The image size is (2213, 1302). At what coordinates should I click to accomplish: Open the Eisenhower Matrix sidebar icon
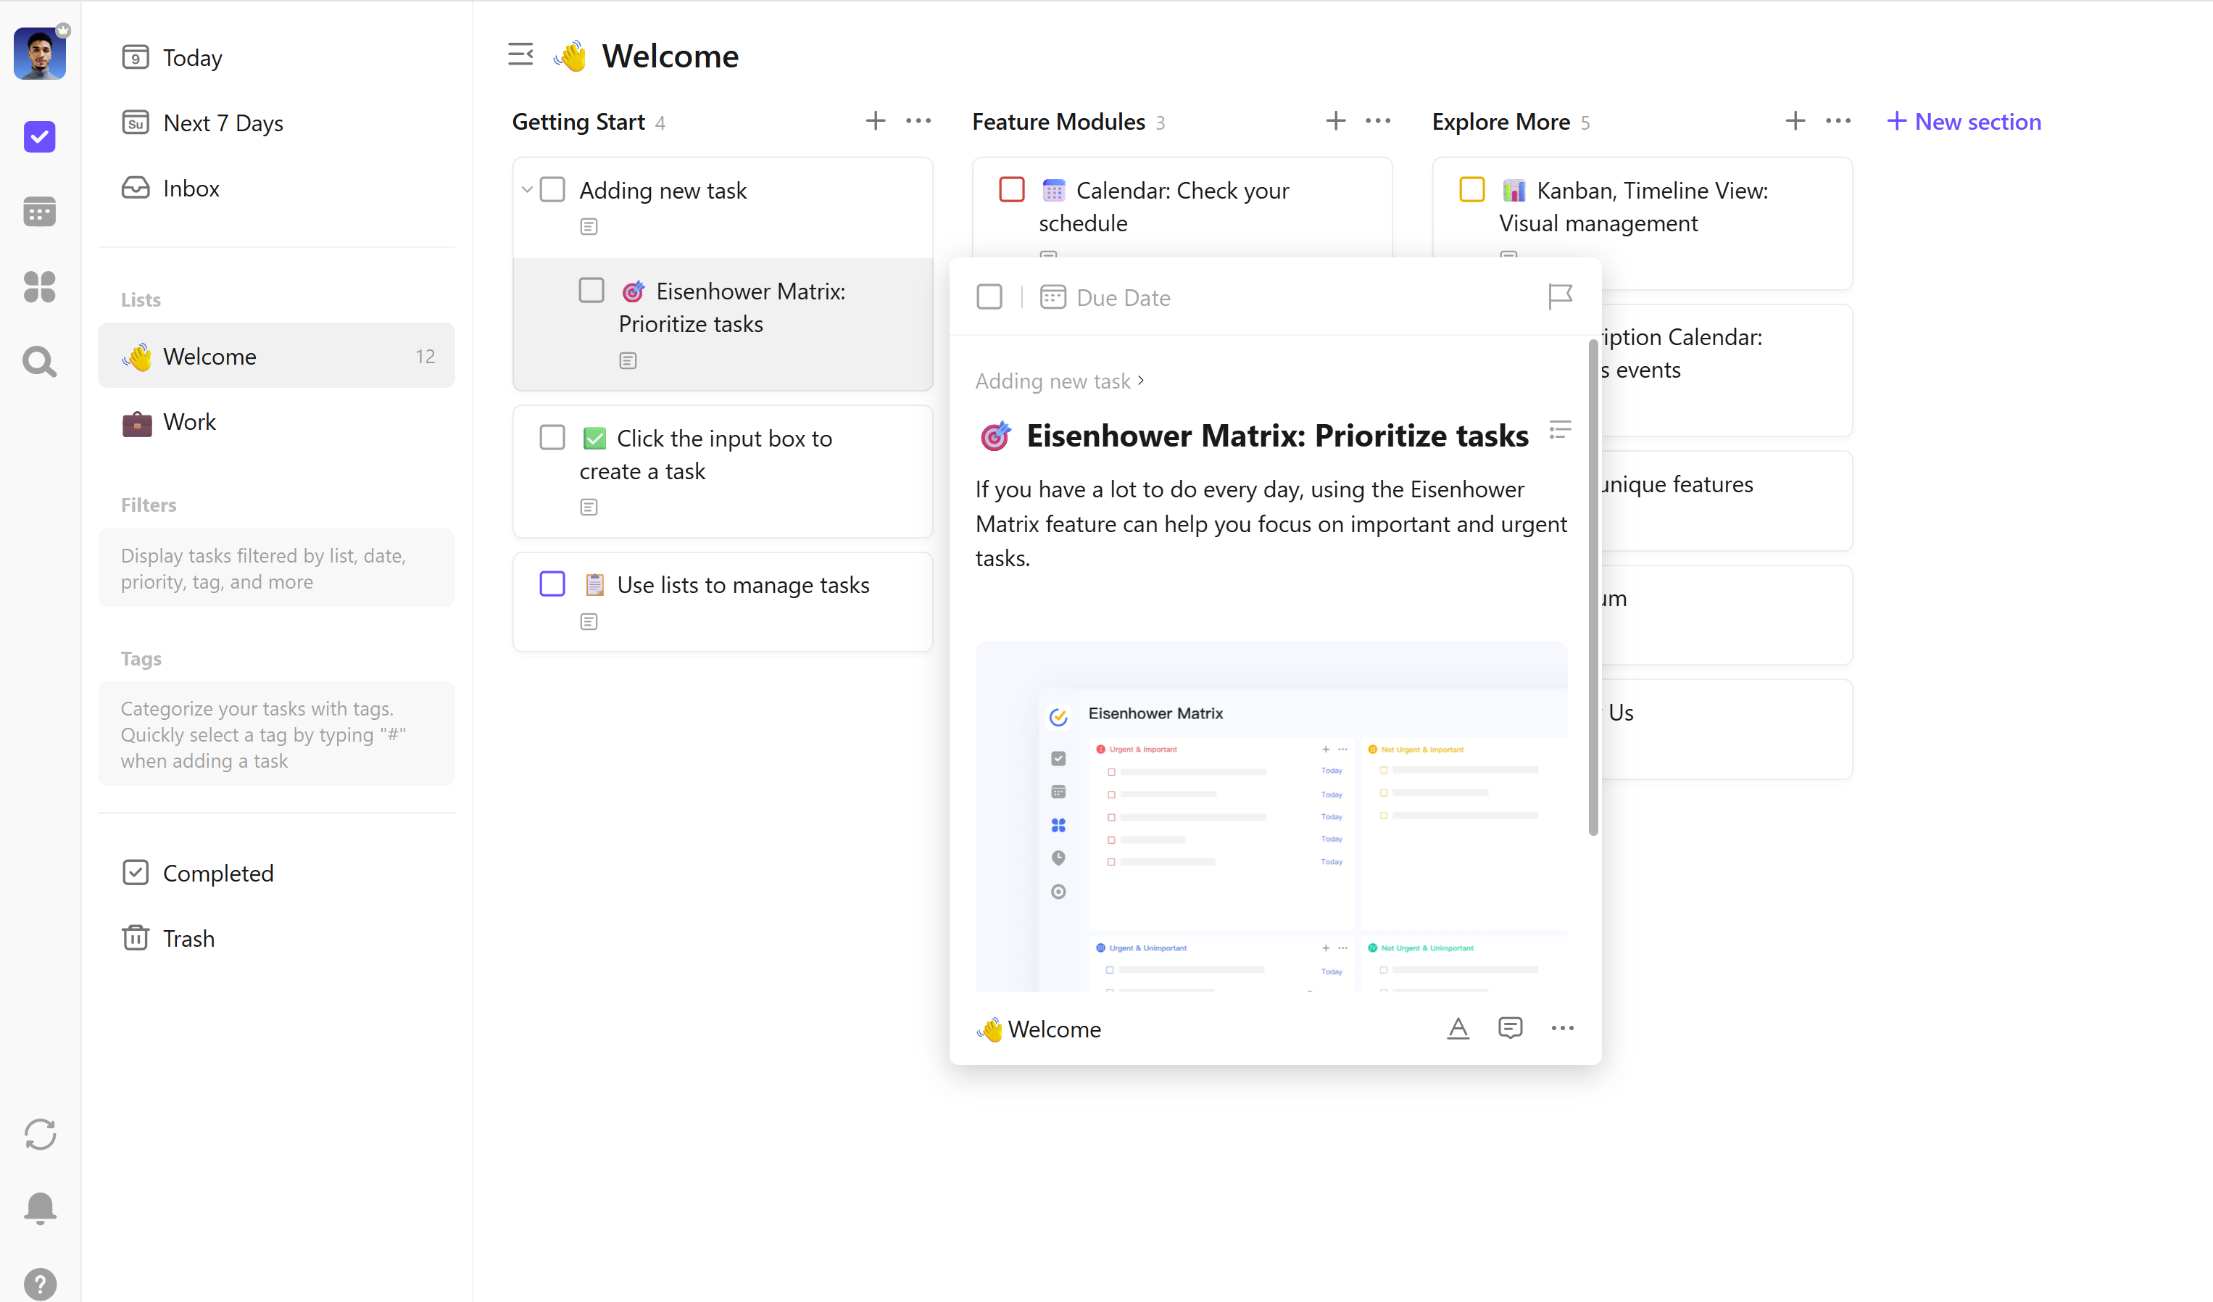click(40, 286)
